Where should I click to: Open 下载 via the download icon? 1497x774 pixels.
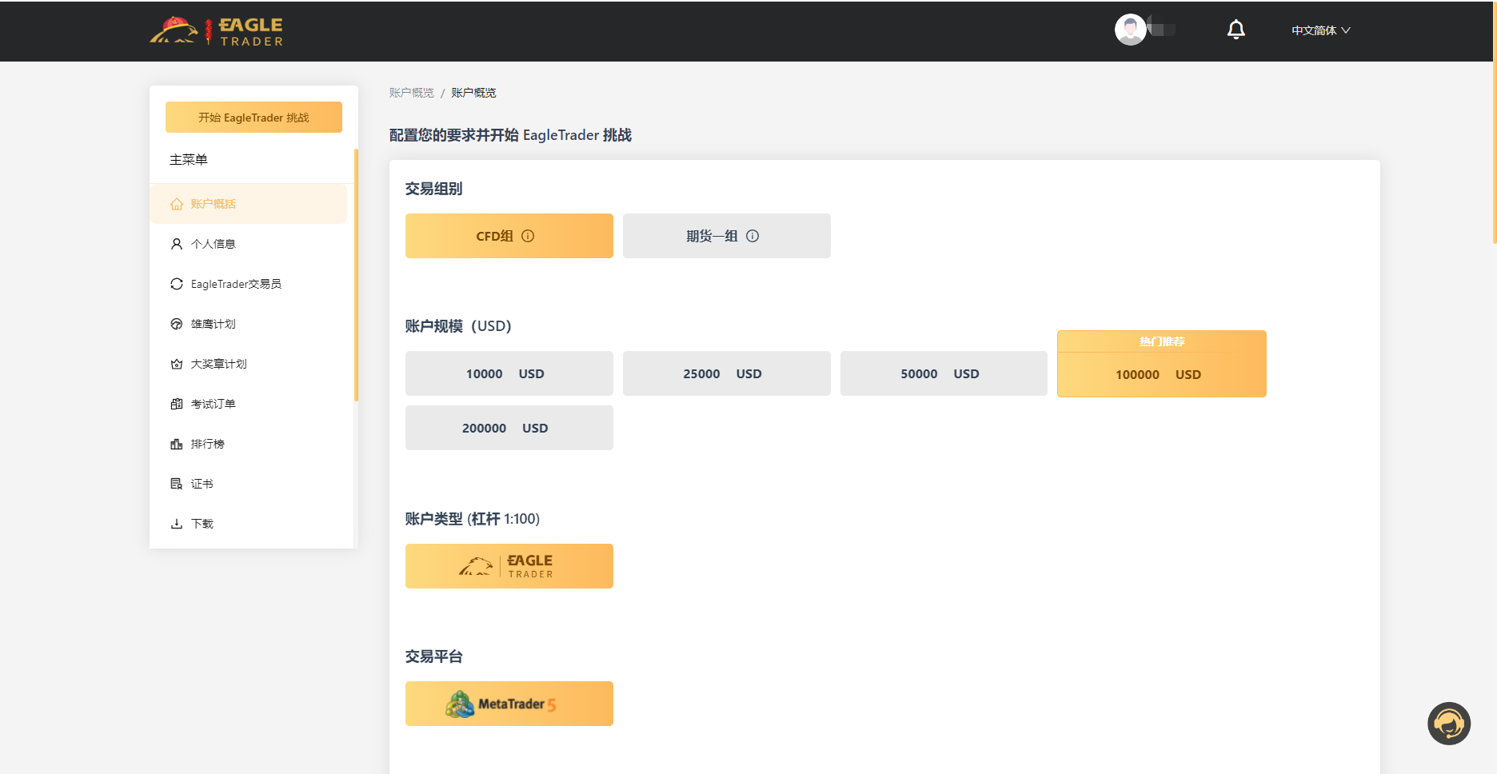click(177, 524)
